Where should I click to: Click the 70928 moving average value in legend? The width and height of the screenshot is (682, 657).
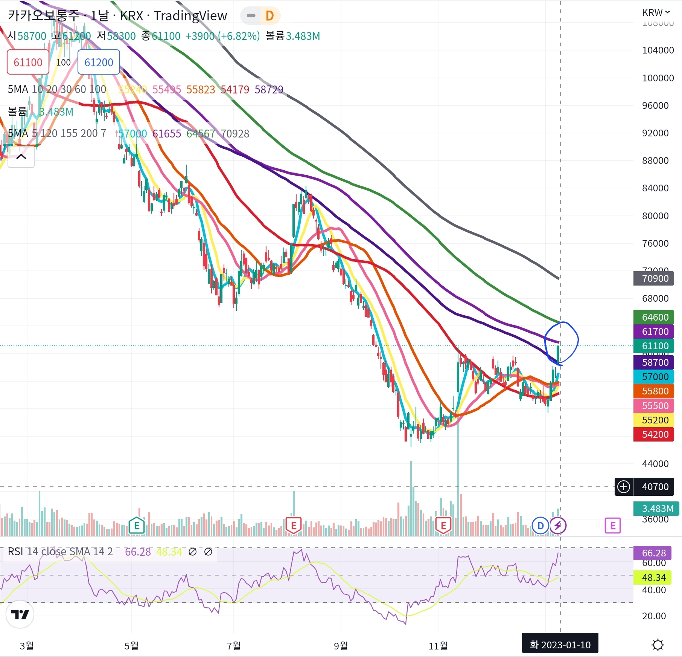235,133
